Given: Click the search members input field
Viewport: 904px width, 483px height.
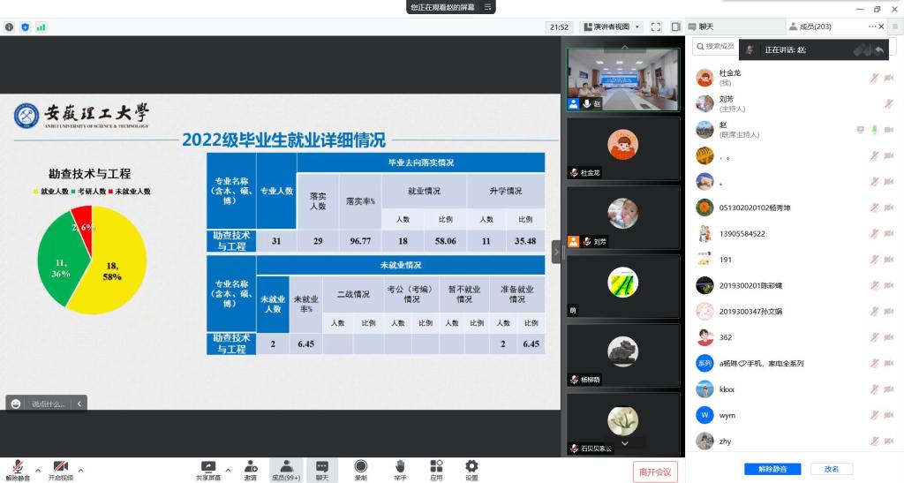Looking at the screenshot, I should [x=717, y=46].
